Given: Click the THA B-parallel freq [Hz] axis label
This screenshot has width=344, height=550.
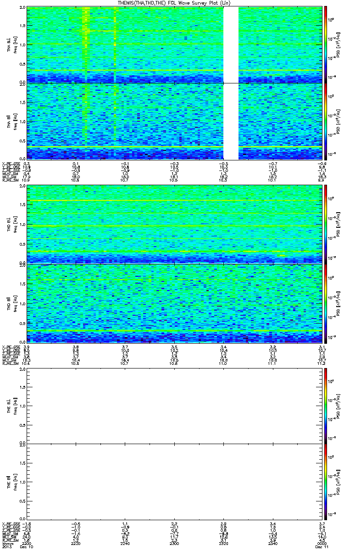Looking at the screenshot, I should pyautogui.click(x=15, y=121).
